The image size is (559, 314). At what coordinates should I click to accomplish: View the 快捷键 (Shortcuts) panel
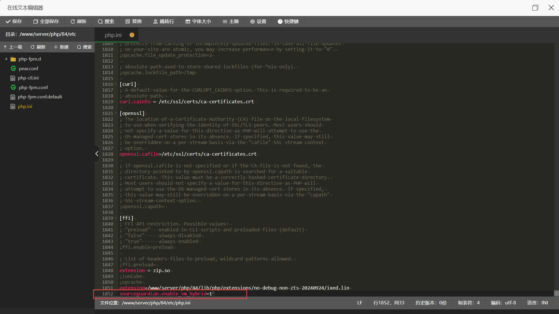[x=288, y=21]
